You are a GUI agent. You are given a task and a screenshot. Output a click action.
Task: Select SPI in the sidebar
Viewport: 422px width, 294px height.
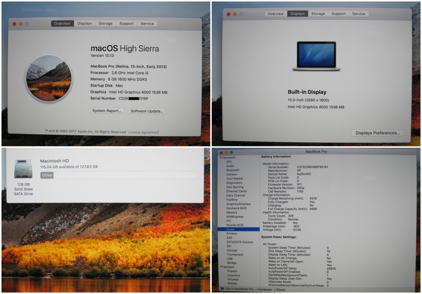(229, 246)
